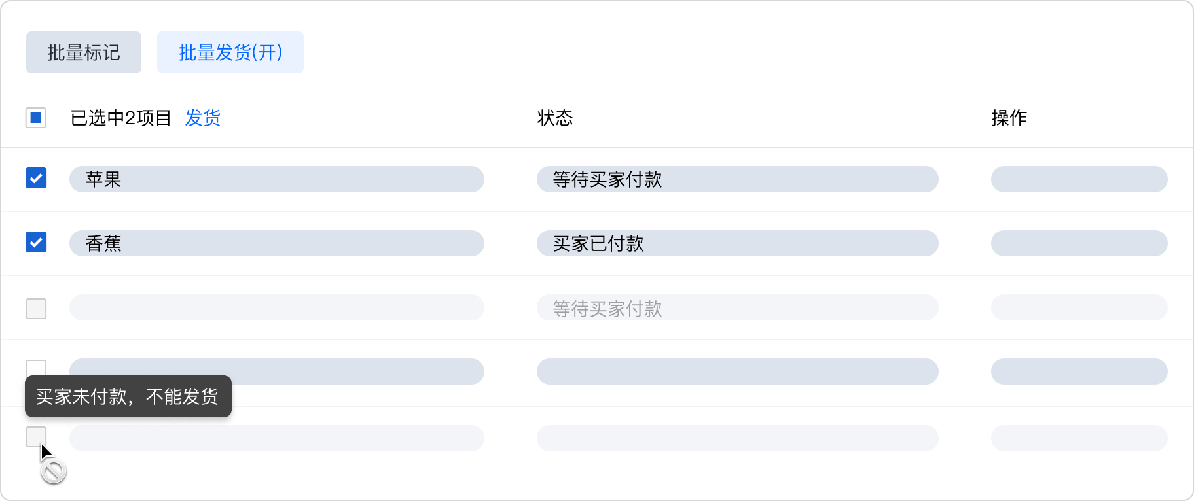This screenshot has height=501, width=1194.
Task: Toggle the select-all checkbox in the table header
Action: click(x=36, y=118)
